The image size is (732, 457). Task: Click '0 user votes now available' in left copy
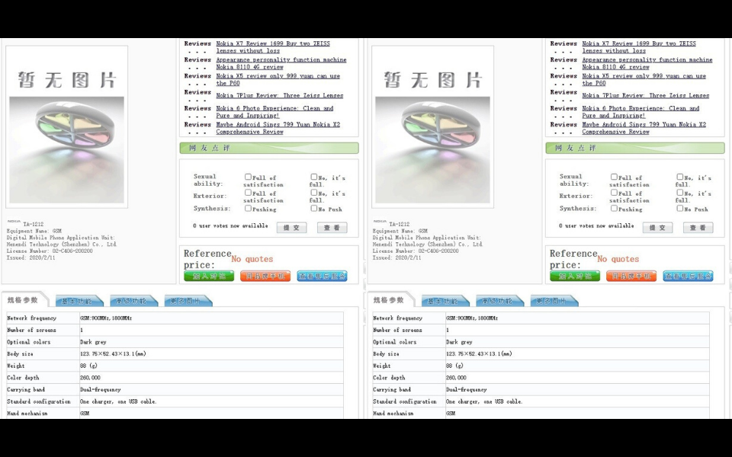tap(230, 225)
